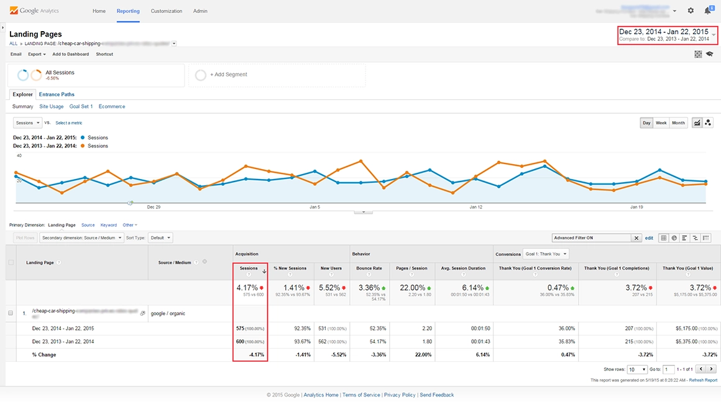Image resolution: width=721 pixels, height=404 pixels.
Task: Click Select a metric link
Action: coord(69,122)
